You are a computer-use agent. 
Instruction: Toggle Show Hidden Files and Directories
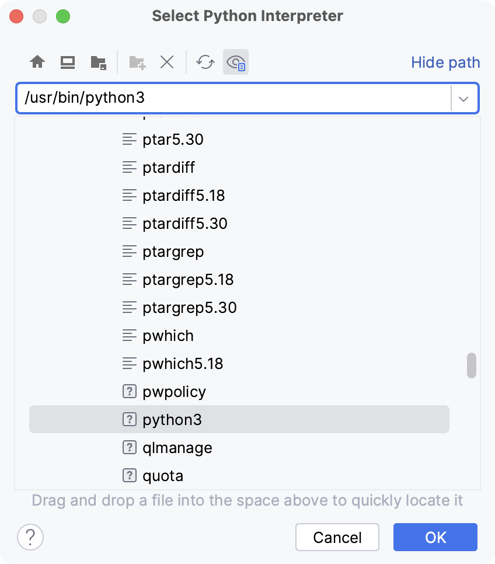click(x=236, y=62)
